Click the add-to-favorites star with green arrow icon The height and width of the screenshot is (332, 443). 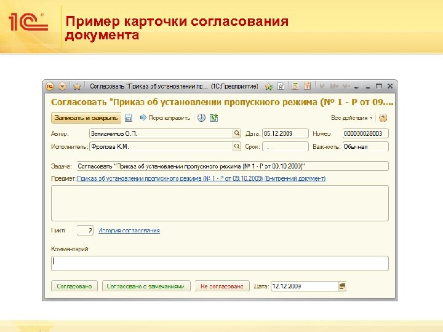coord(269,87)
